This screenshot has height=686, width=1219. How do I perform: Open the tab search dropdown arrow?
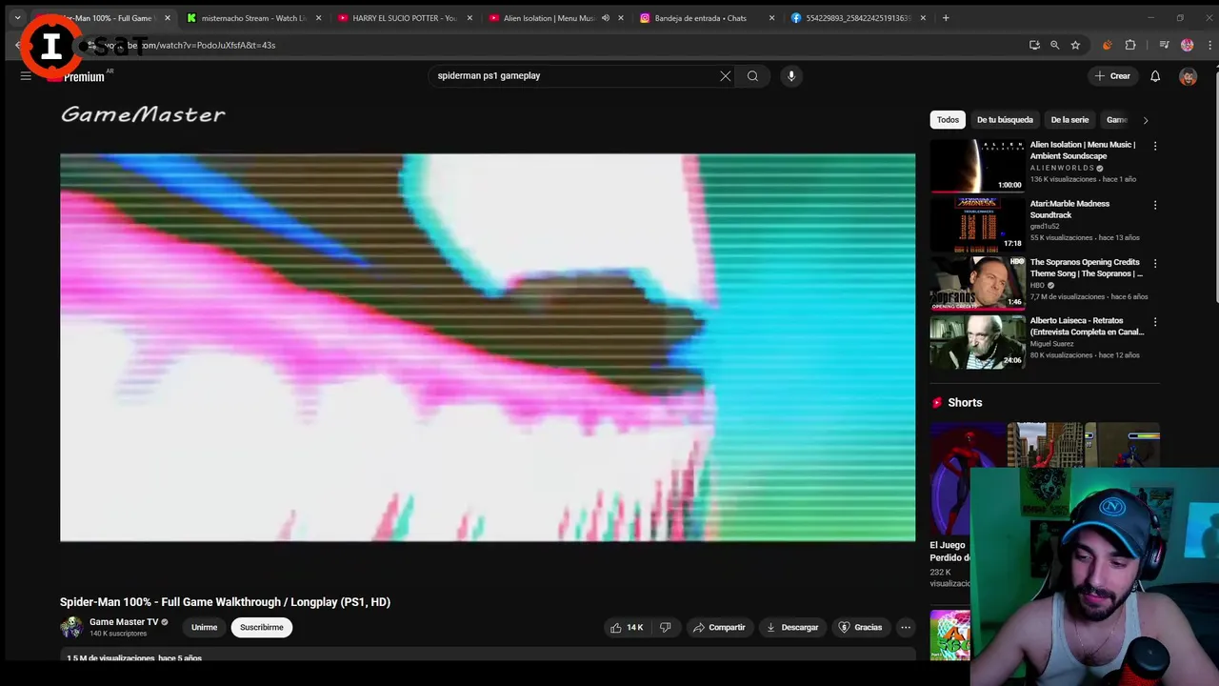point(17,18)
